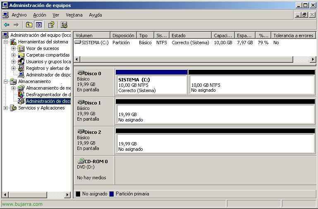Image resolution: width=318 pixels, height=209 pixels.
Task: Collapse the Almacenamiento tree branch
Action: click(x=6, y=81)
